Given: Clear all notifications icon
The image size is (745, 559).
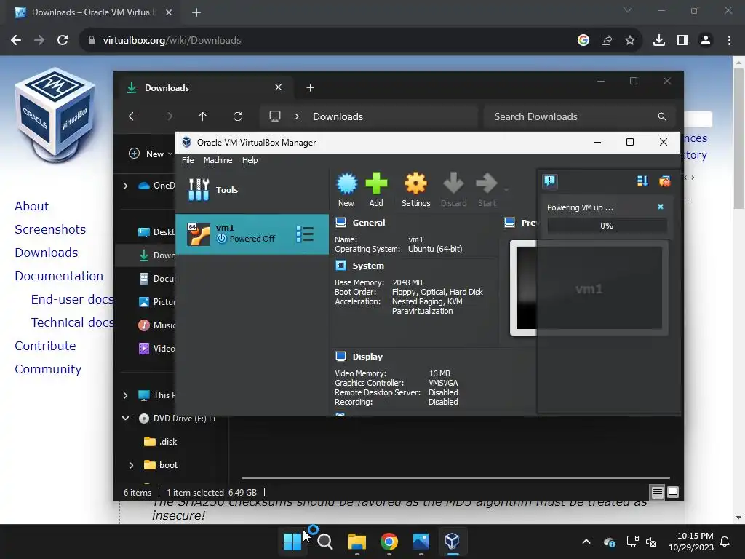Looking at the screenshot, I should 664,181.
